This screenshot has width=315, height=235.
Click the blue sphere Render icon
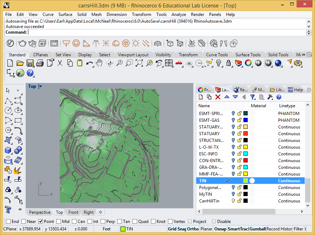point(278,63)
